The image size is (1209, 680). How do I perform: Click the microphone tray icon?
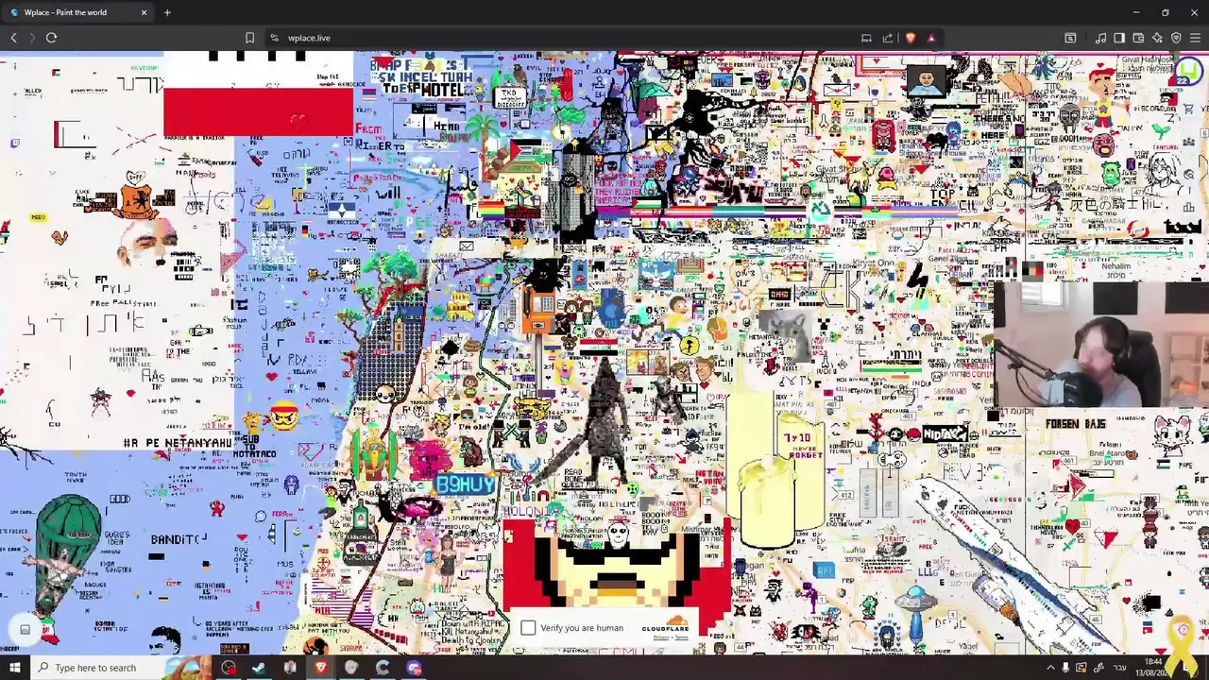(x=1066, y=668)
